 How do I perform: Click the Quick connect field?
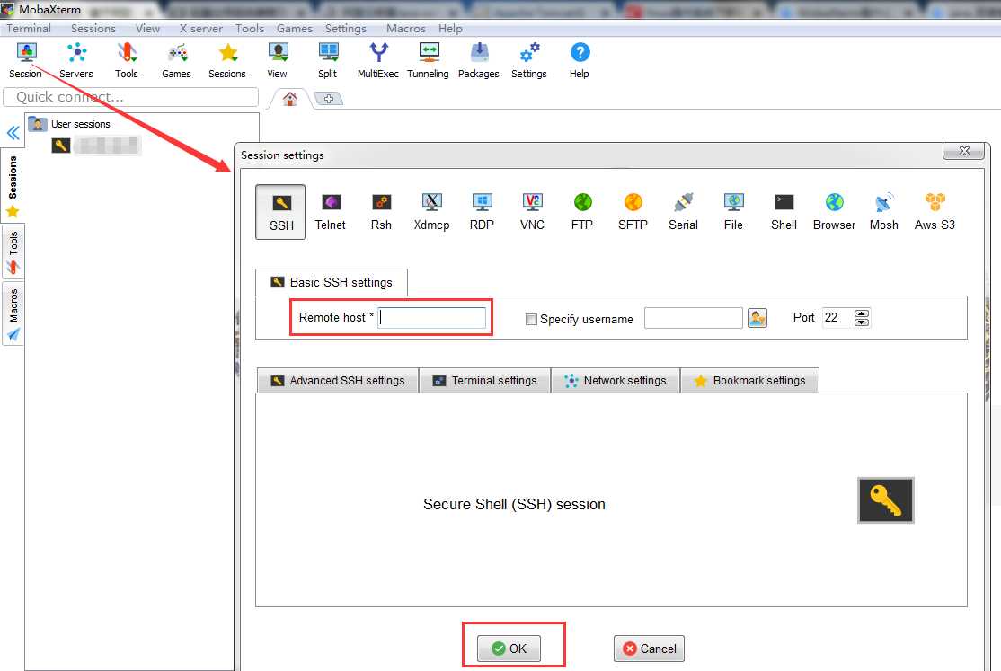click(131, 97)
